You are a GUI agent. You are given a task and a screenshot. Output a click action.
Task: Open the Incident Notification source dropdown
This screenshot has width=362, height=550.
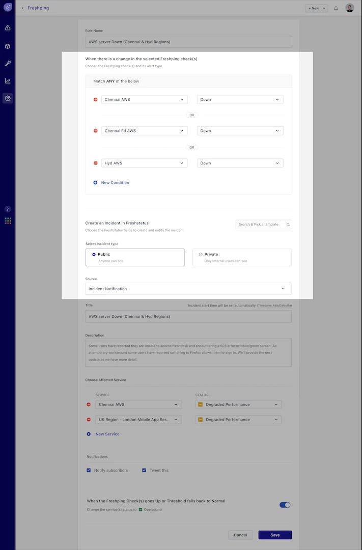(188, 289)
